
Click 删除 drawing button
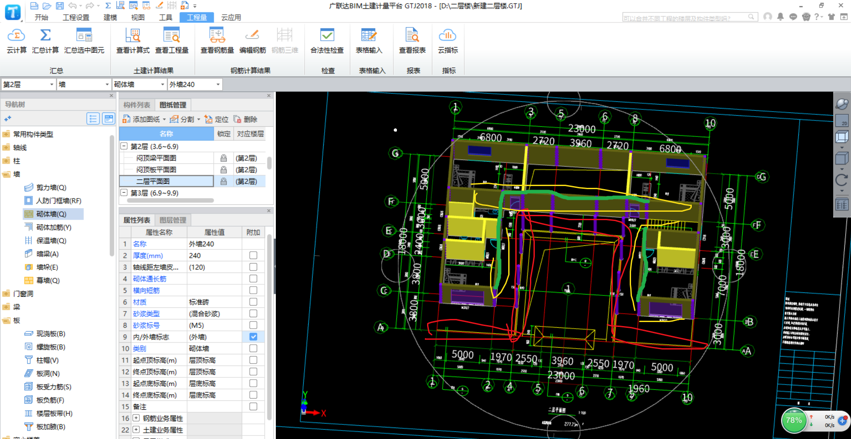point(246,119)
